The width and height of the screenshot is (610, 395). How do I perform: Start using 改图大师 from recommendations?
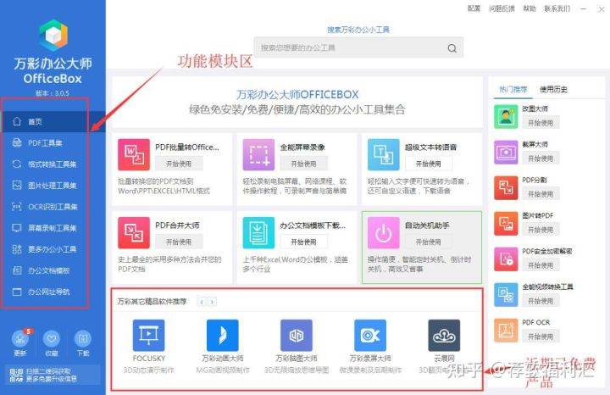coord(541,123)
